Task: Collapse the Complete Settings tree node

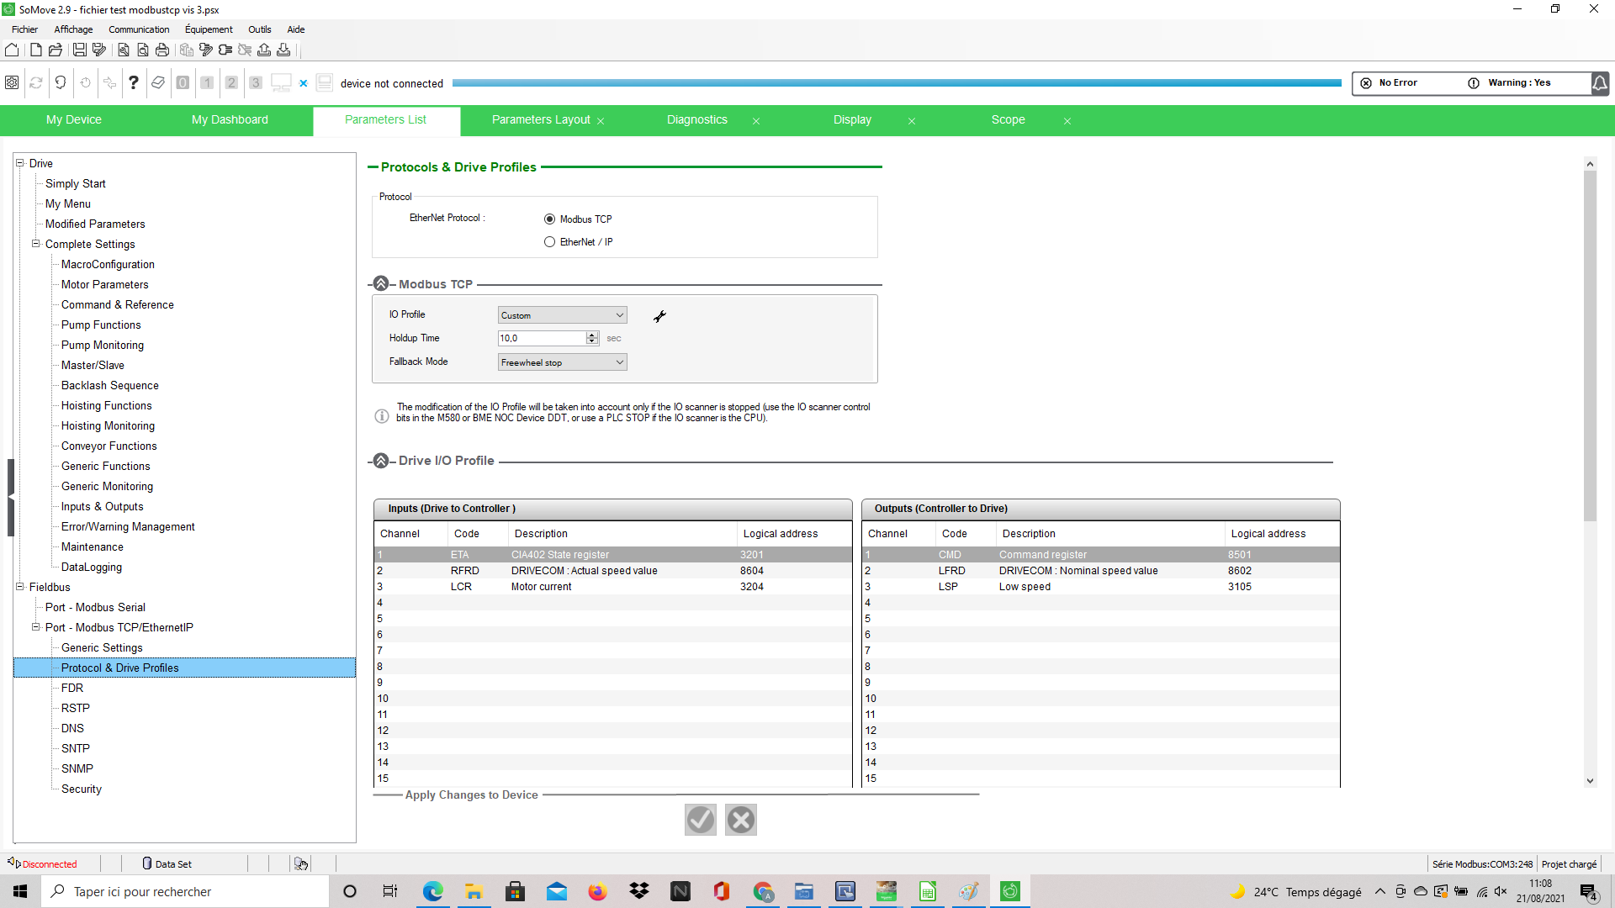Action: [x=36, y=244]
